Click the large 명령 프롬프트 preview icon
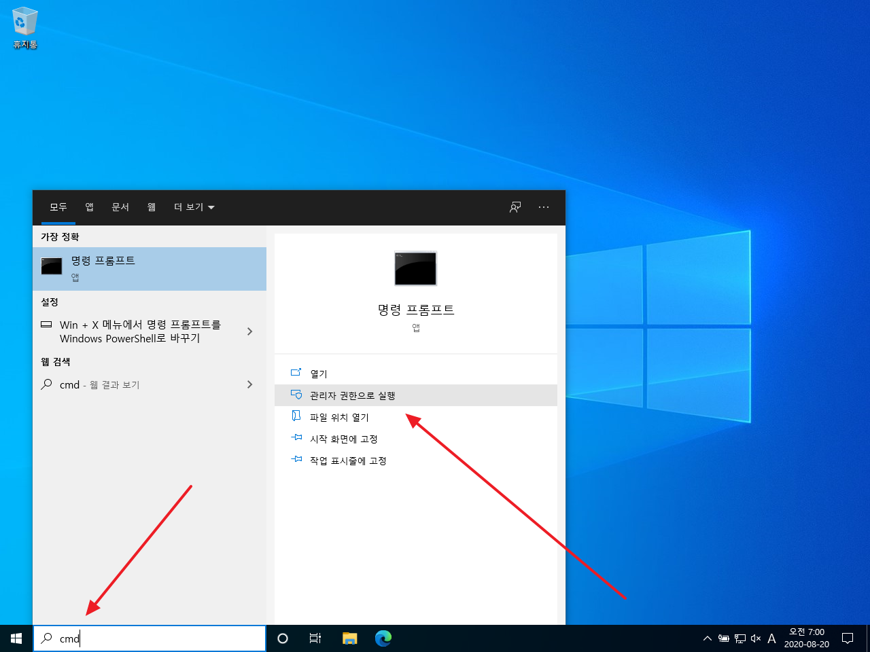The width and height of the screenshot is (870, 652). click(x=415, y=268)
